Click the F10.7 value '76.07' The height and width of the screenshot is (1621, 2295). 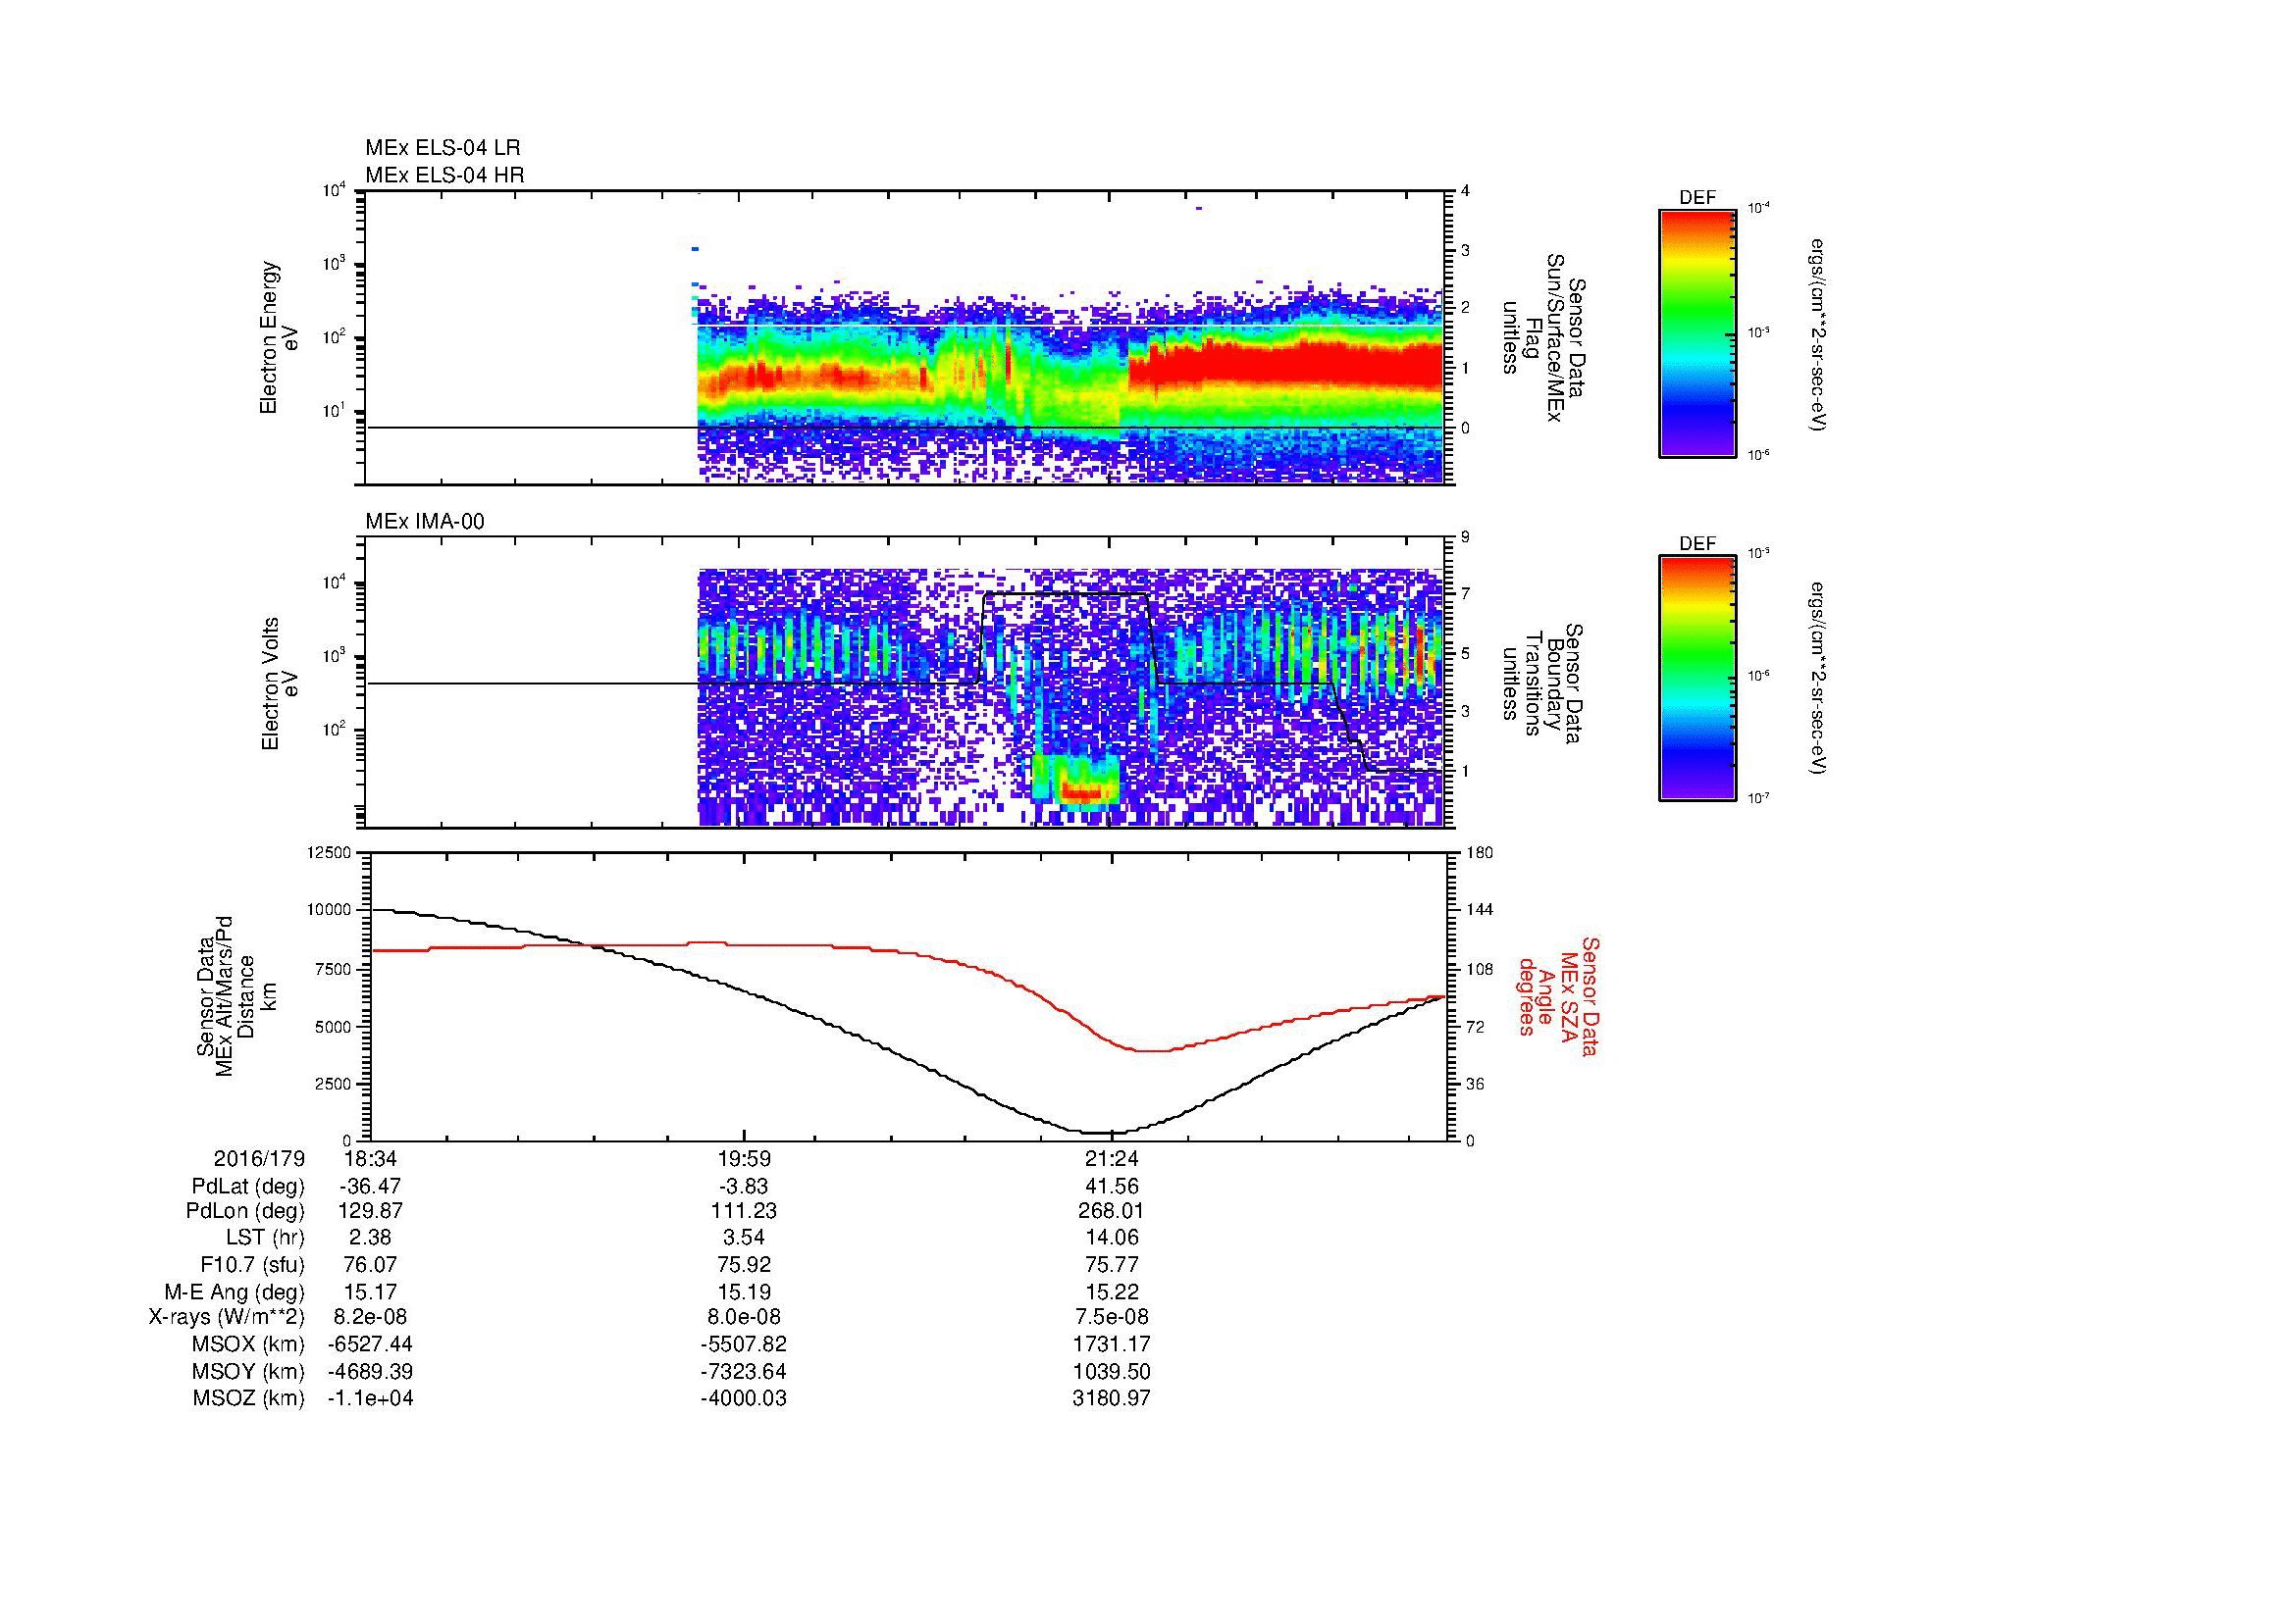click(370, 1265)
